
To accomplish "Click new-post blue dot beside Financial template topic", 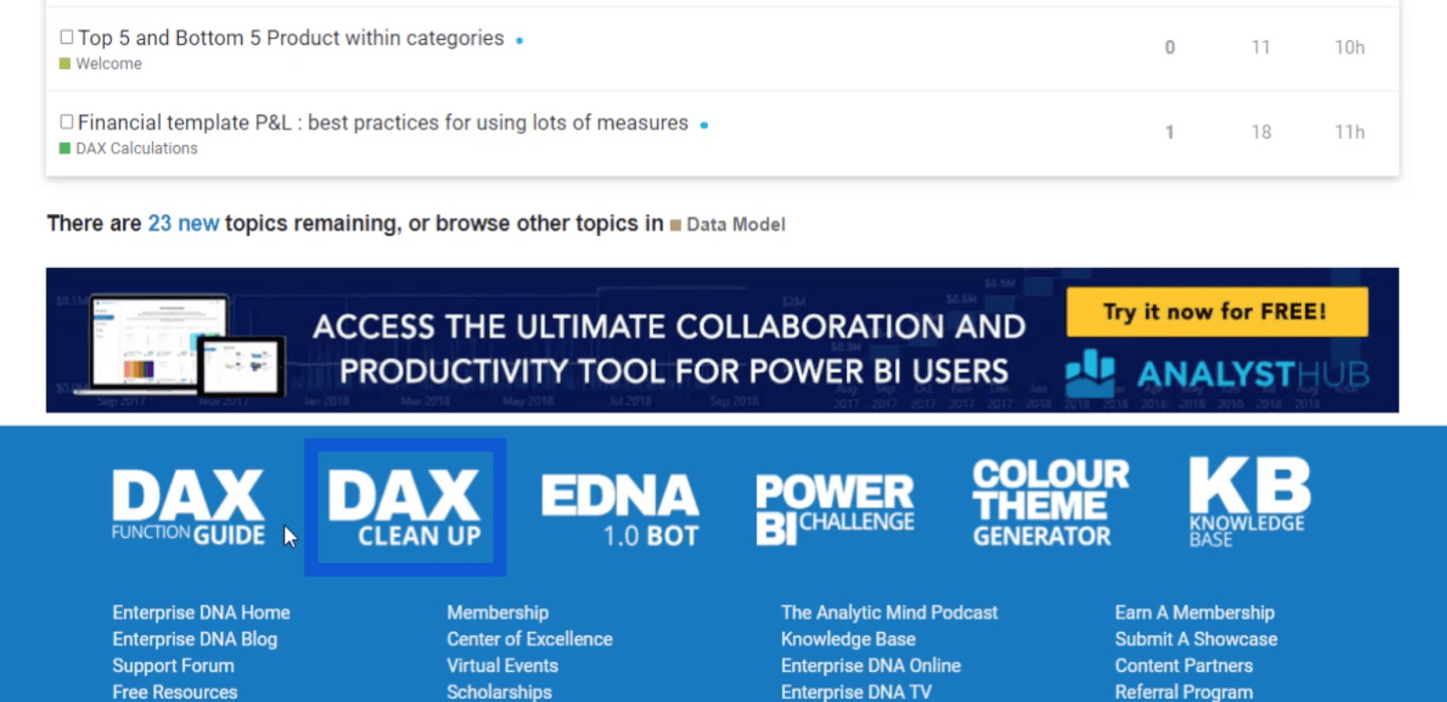I will pos(703,125).
